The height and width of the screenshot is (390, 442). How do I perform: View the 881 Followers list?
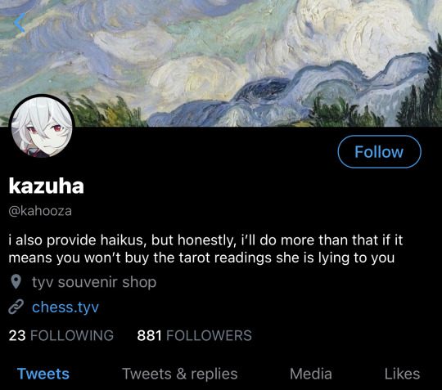(x=195, y=336)
